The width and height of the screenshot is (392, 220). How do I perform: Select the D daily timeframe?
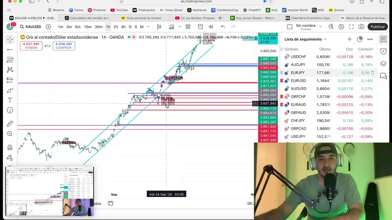coord(130,27)
